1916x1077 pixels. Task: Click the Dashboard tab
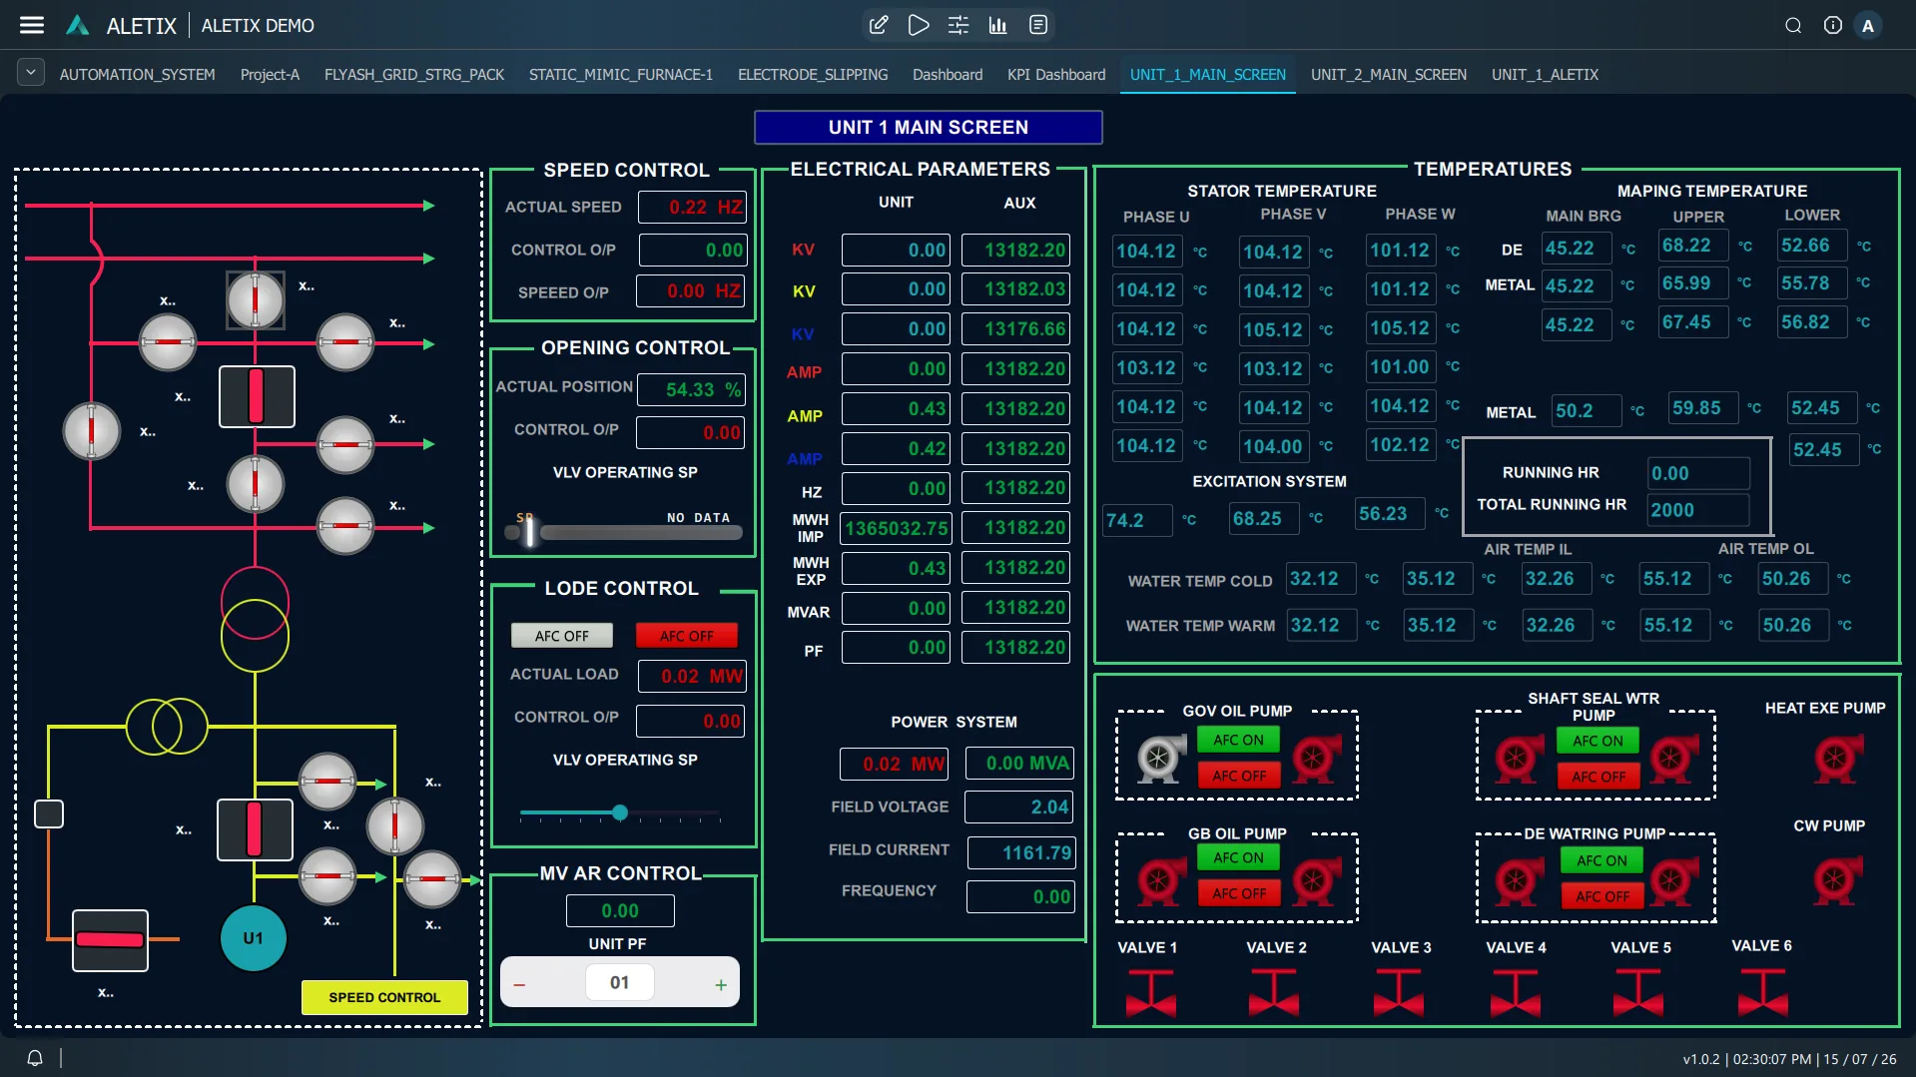coord(948,75)
